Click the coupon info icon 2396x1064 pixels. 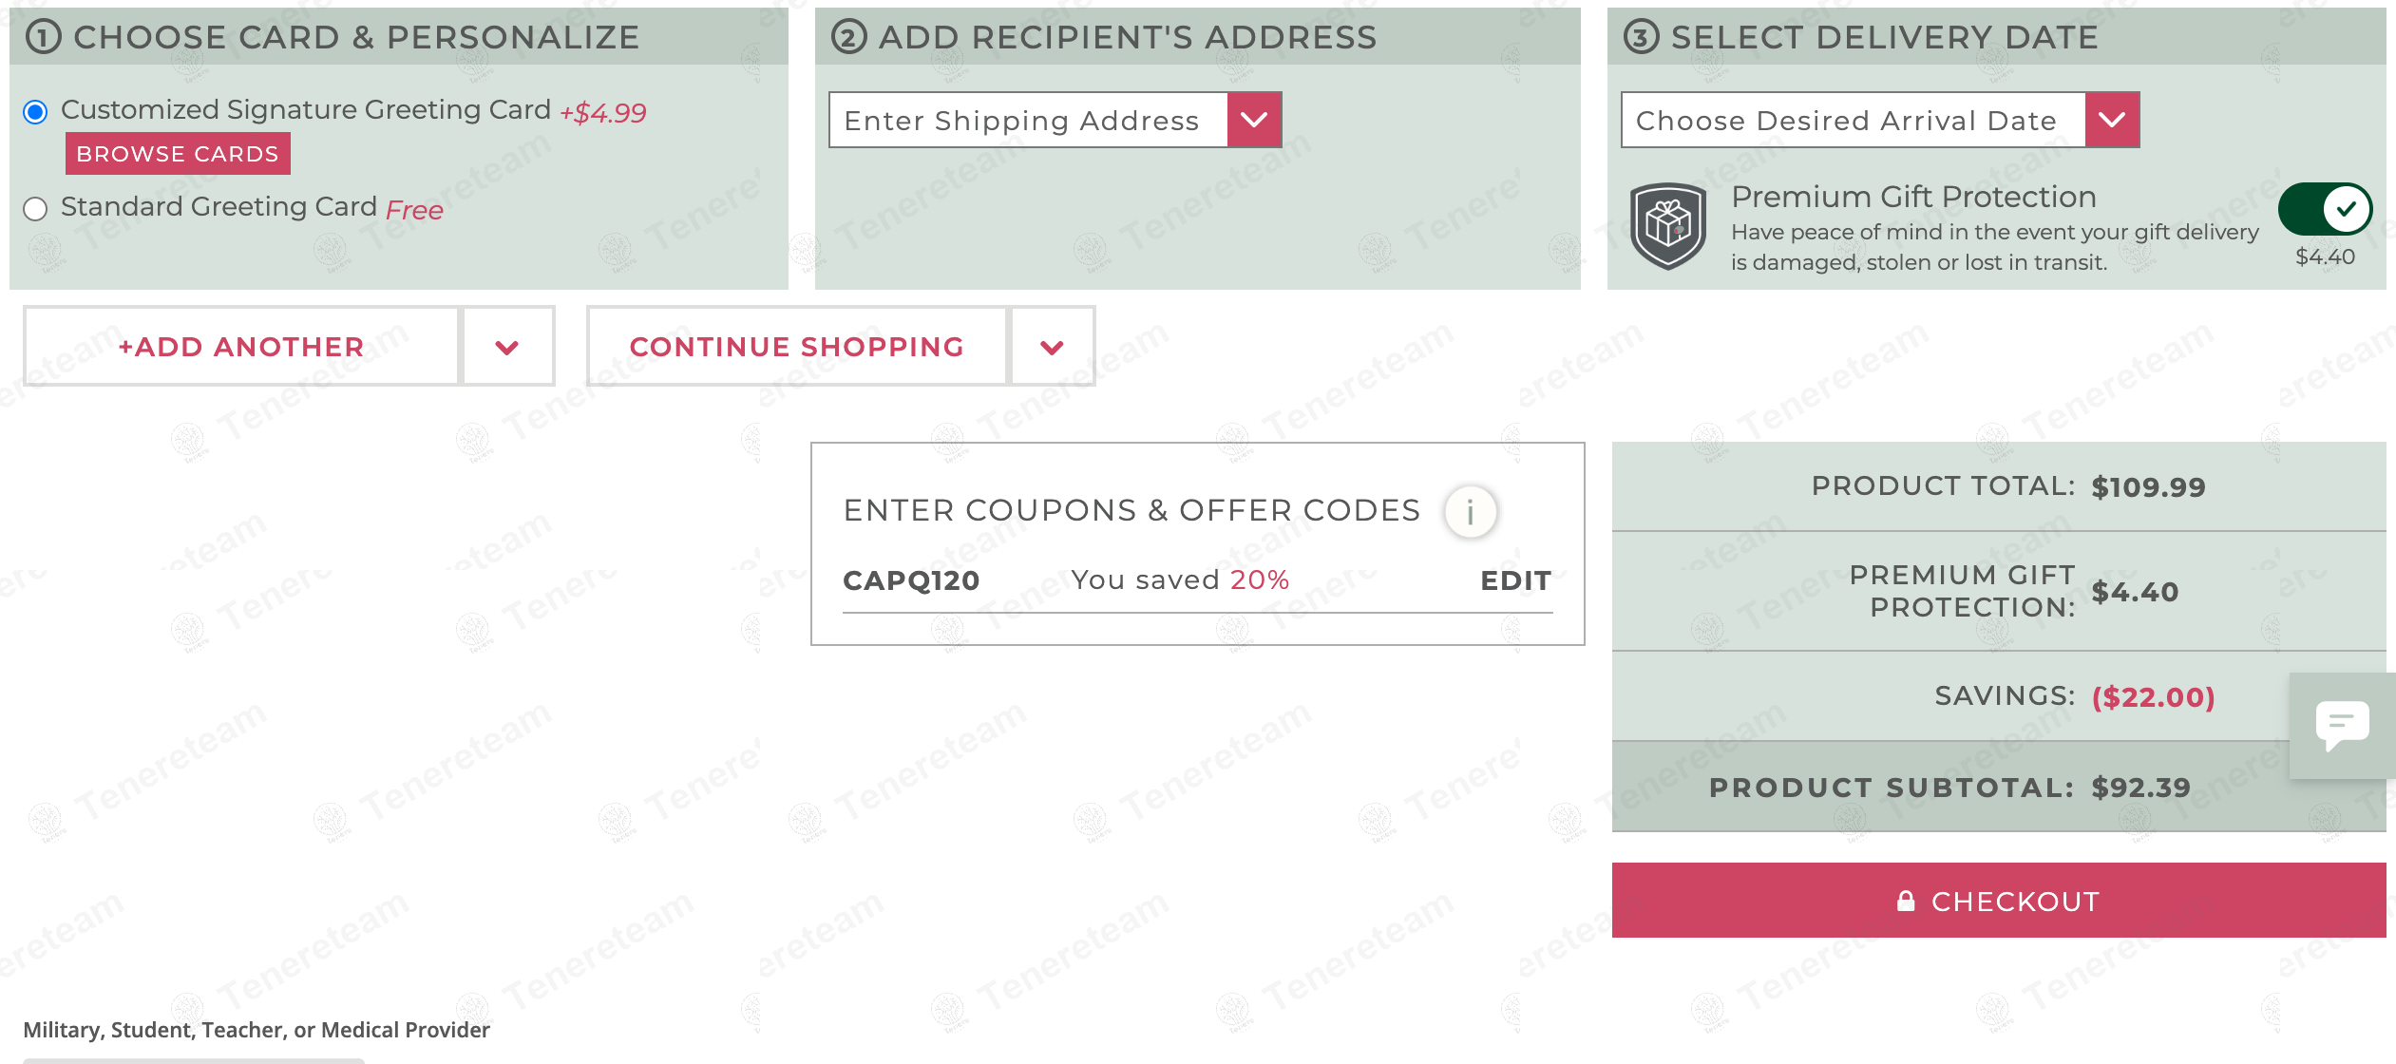click(x=1470, y=512)
